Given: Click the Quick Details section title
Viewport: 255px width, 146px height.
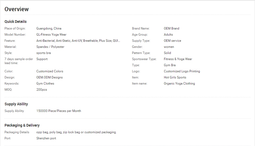Looking at the screenshot, I should point(15,22).
